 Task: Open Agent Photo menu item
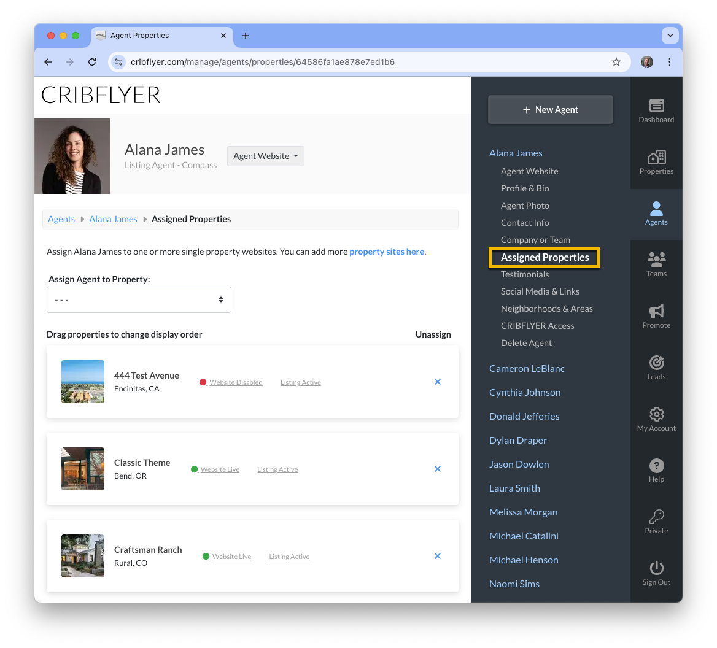tap(525, 206)
